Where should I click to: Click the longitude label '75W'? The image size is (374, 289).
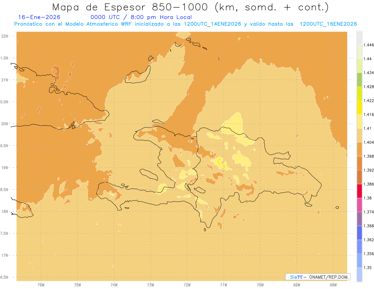coord(78,285)
